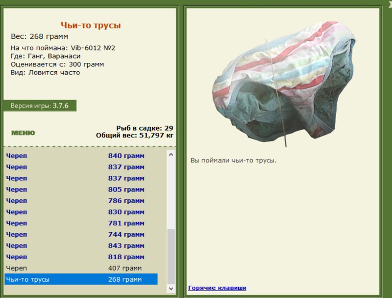Select the Череп 805 грамм row

tap(81, 190)
